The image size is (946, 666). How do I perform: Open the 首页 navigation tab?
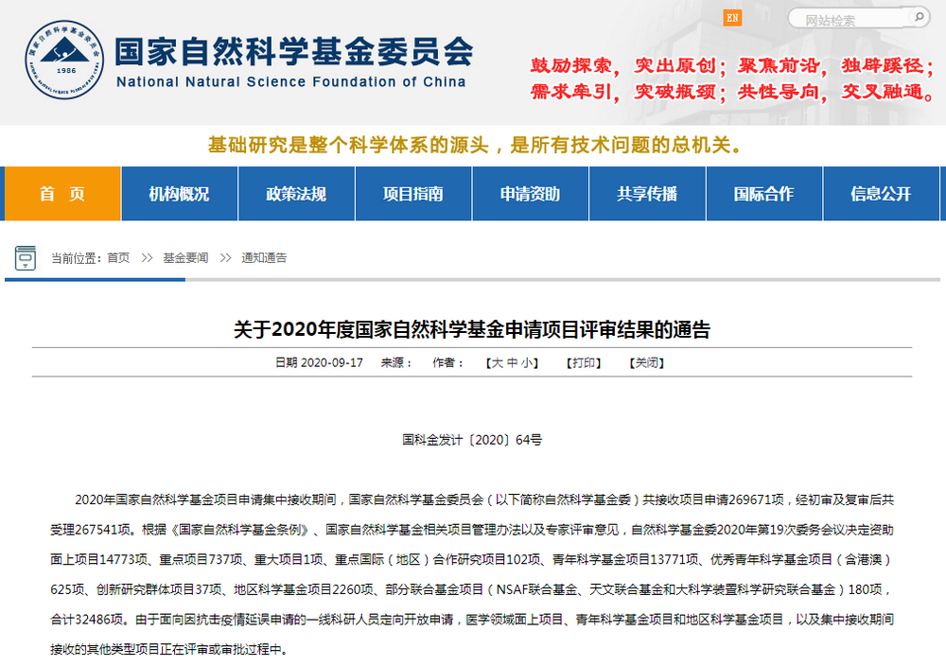62,194
